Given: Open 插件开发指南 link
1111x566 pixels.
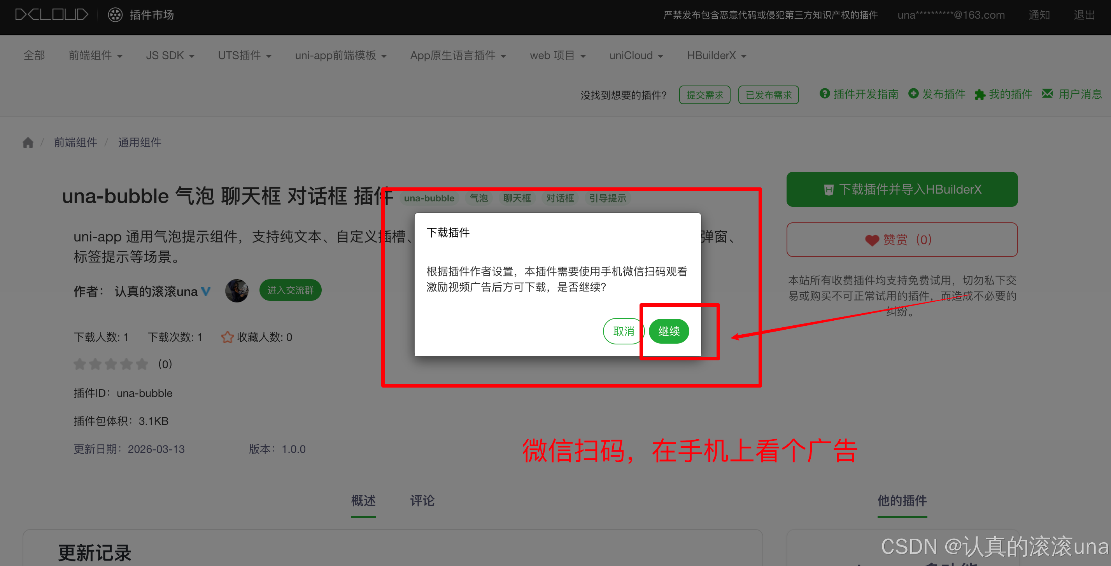Looking at the screenshot, I should 866,94.
